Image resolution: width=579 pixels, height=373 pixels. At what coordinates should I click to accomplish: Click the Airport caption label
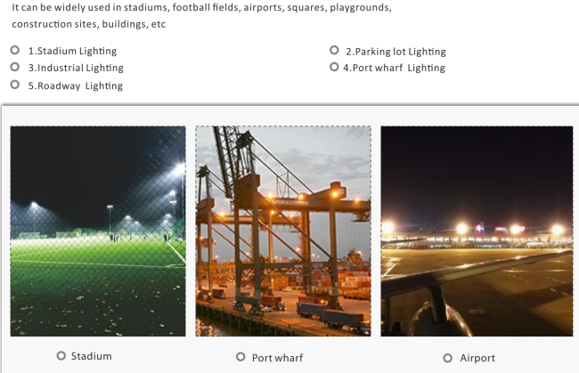pyautogui.click(x=477, y=358)
